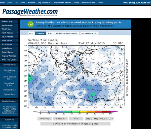This screenshot has height=129, width=151.
Task: Open the Contact link
Action: point(100,3)
